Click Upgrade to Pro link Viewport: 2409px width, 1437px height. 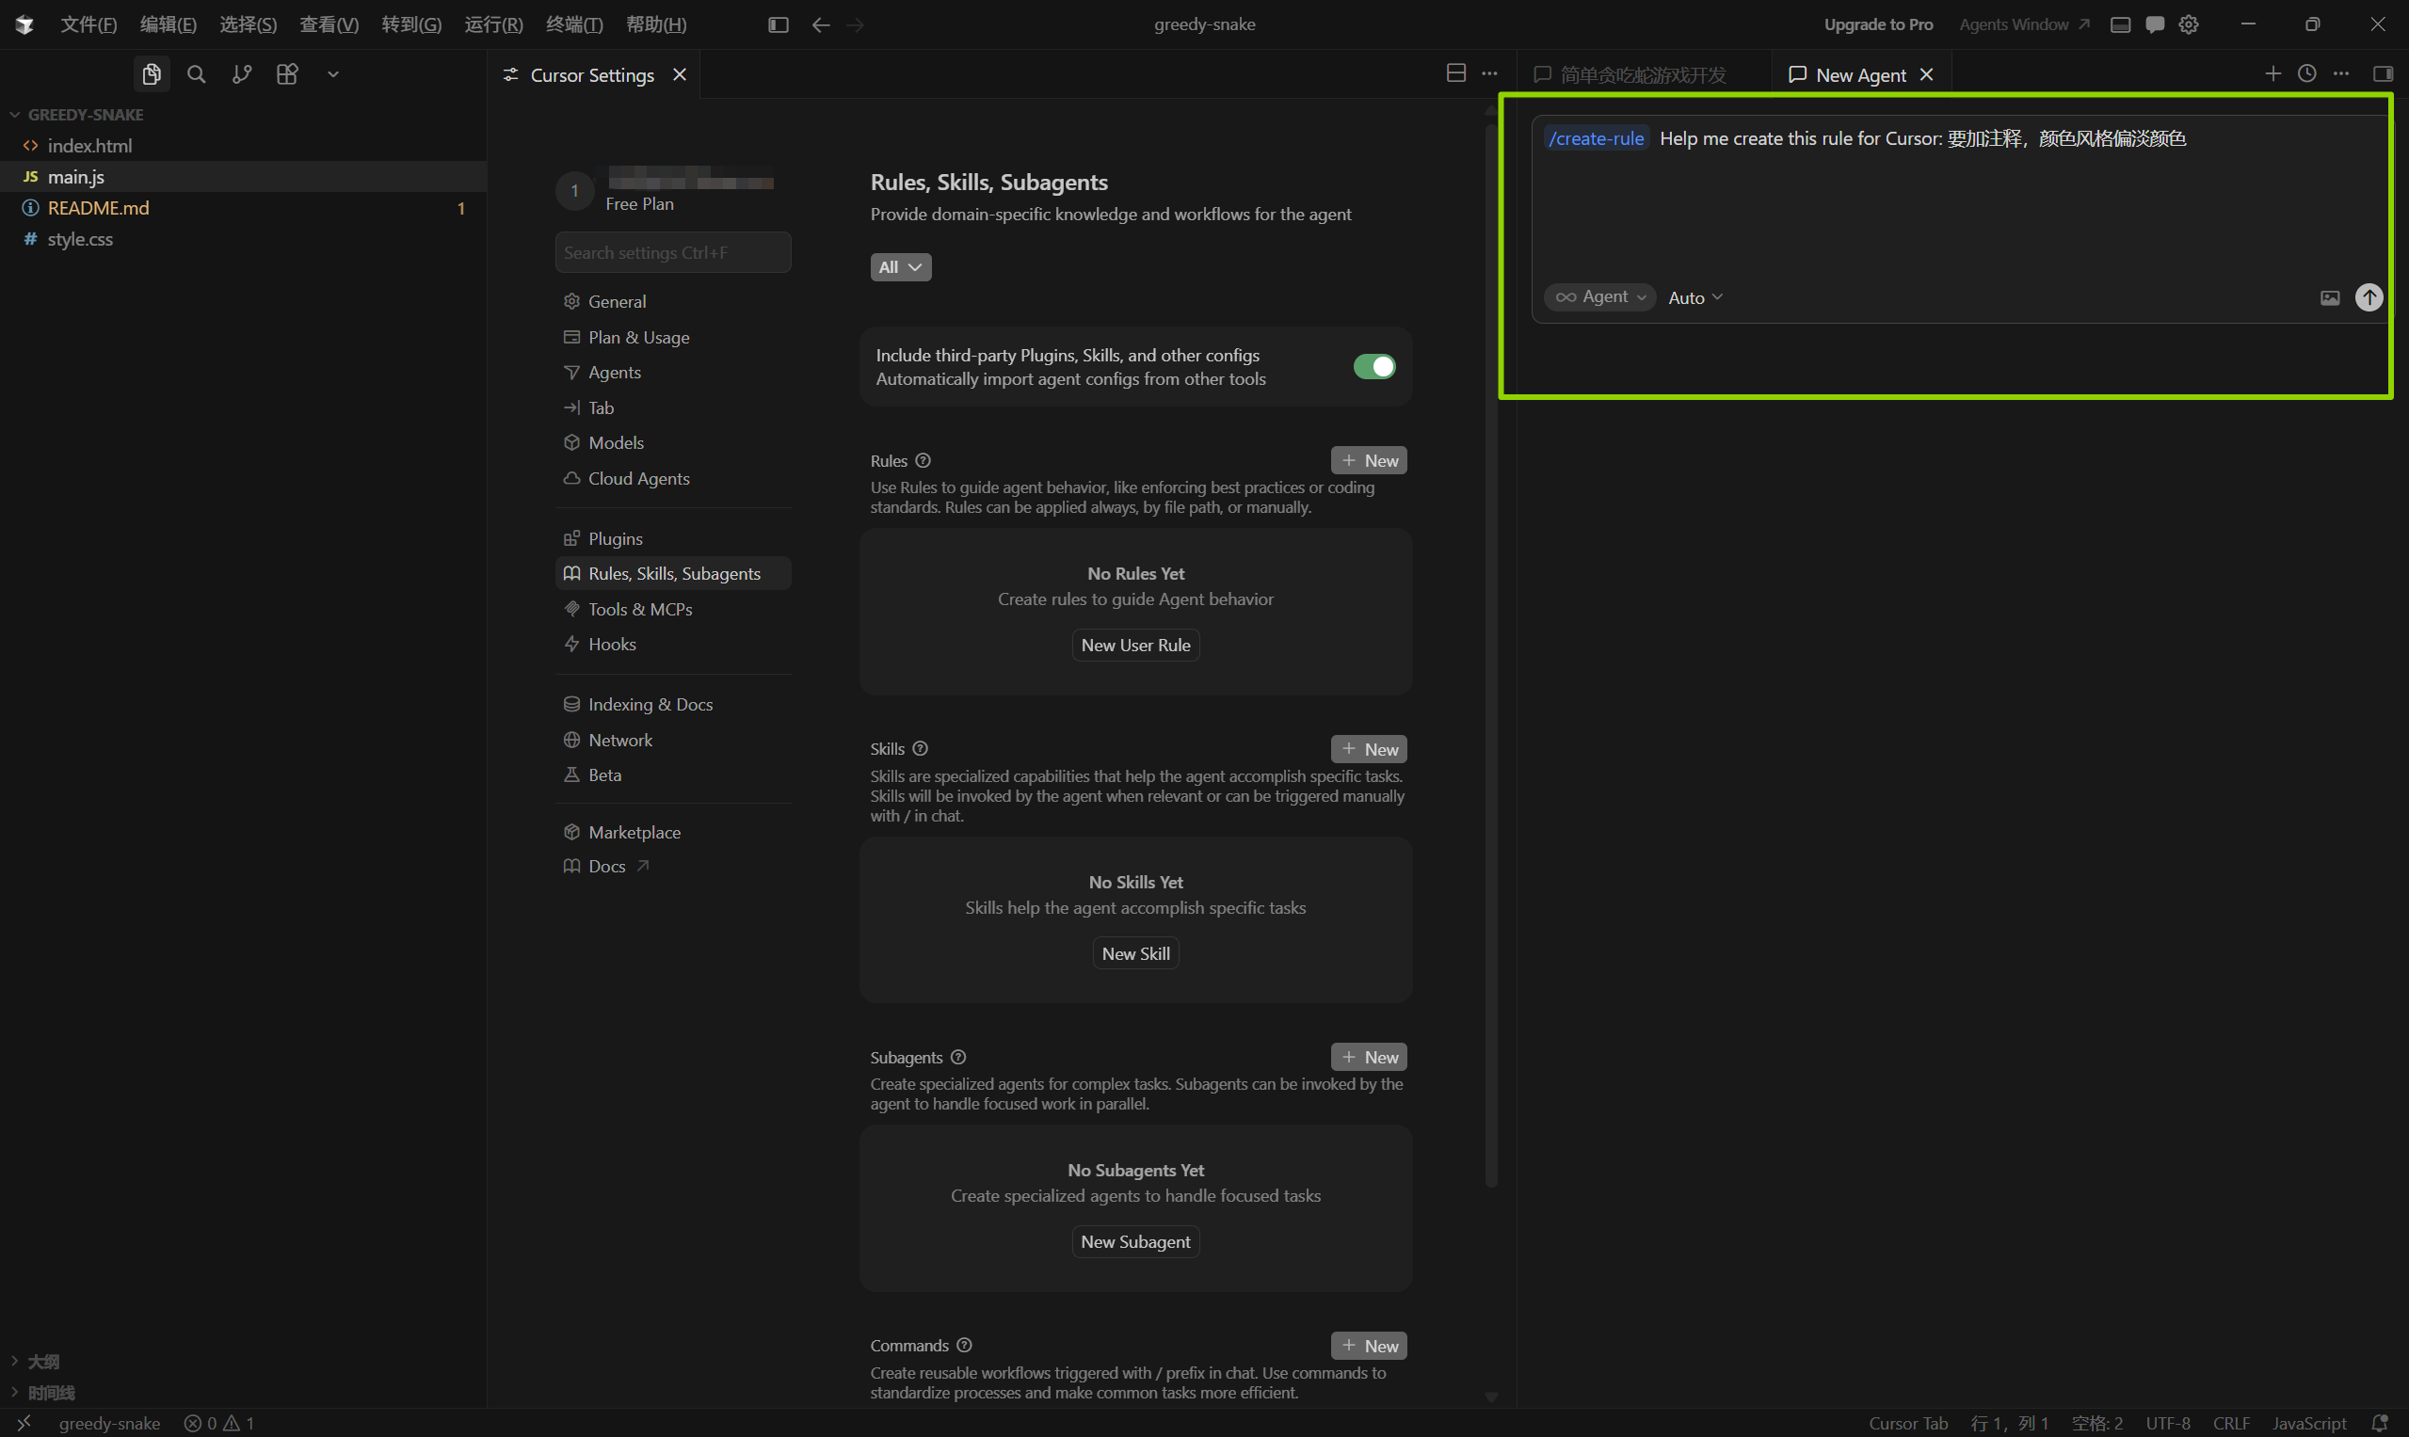click(x=1878, y=24)
